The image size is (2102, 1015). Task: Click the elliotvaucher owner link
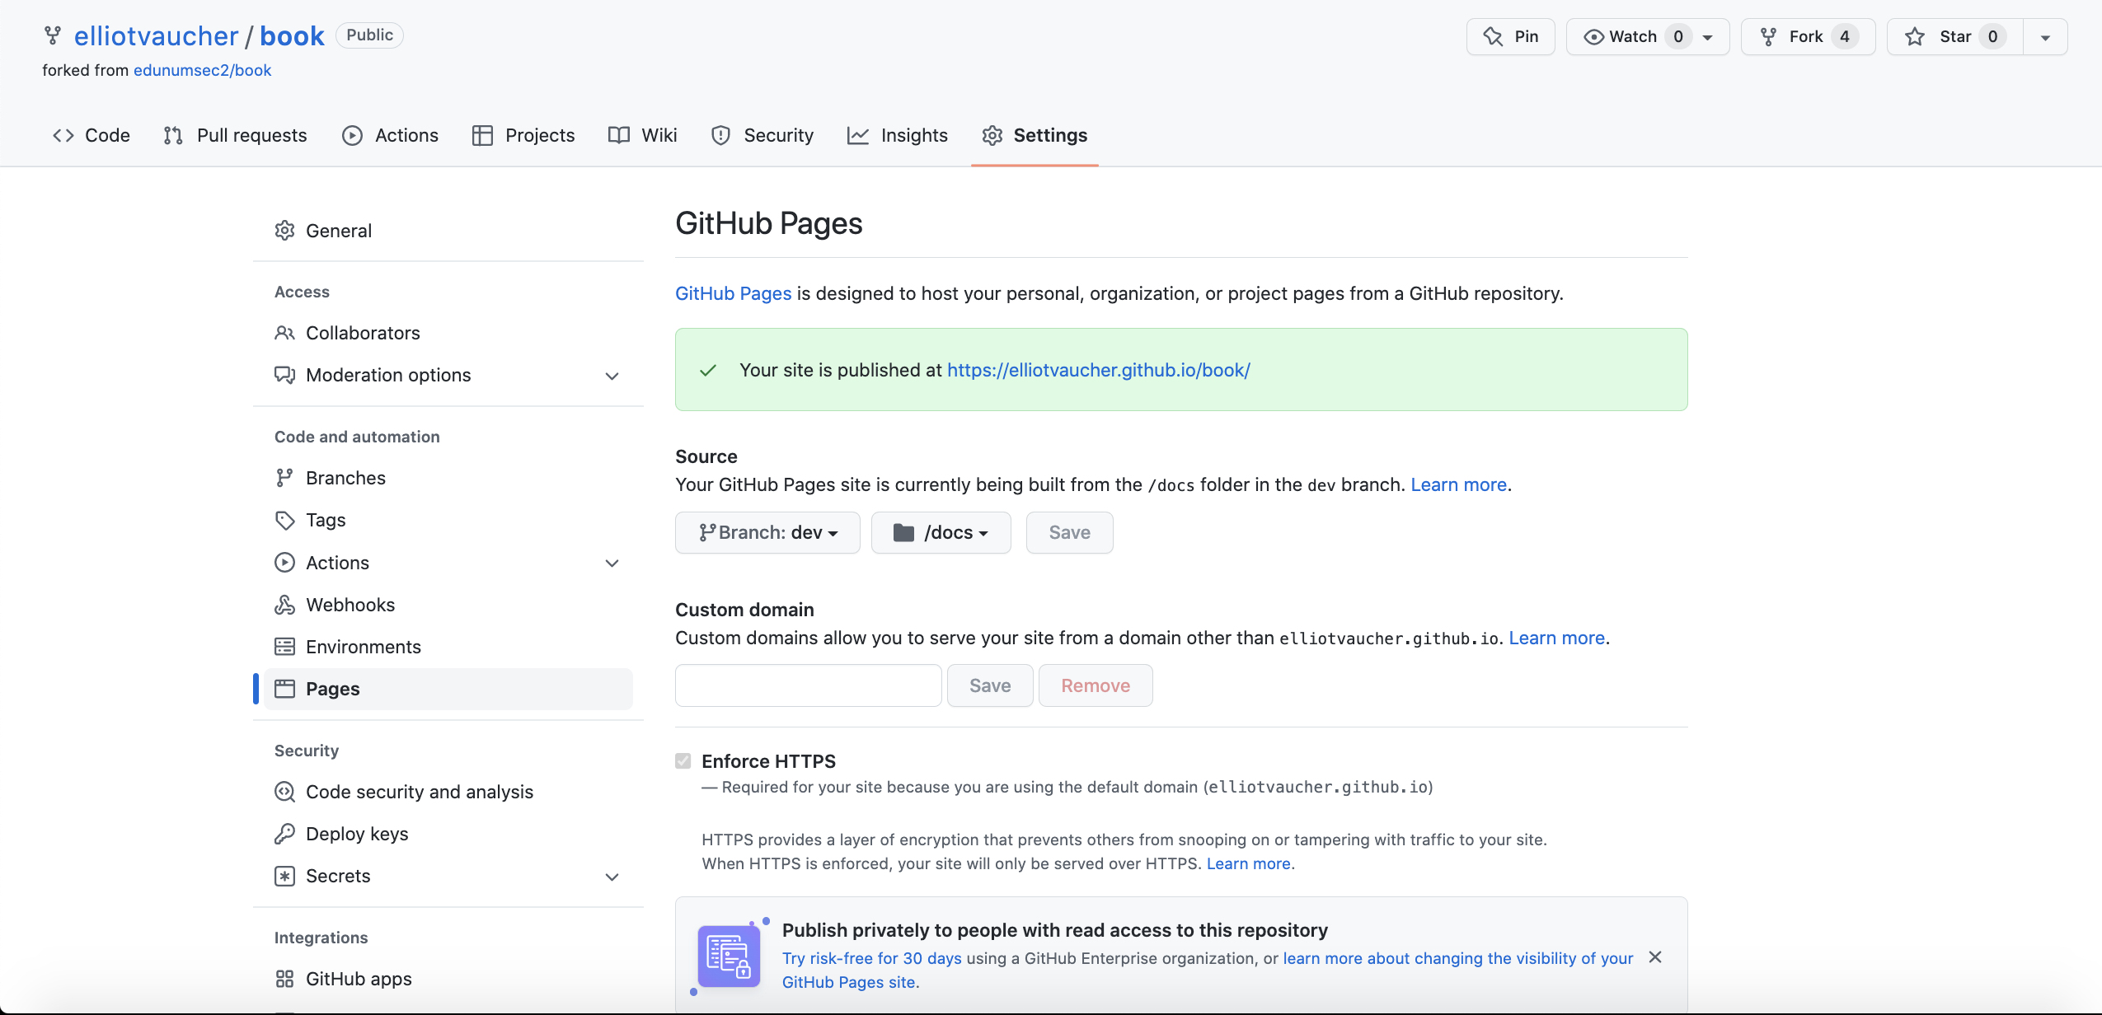click(156, 36)
